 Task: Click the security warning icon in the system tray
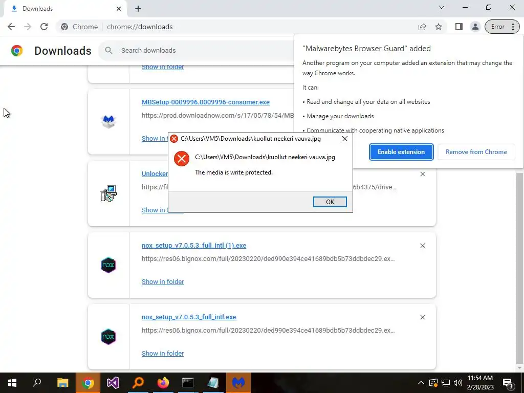click(433, 383)
